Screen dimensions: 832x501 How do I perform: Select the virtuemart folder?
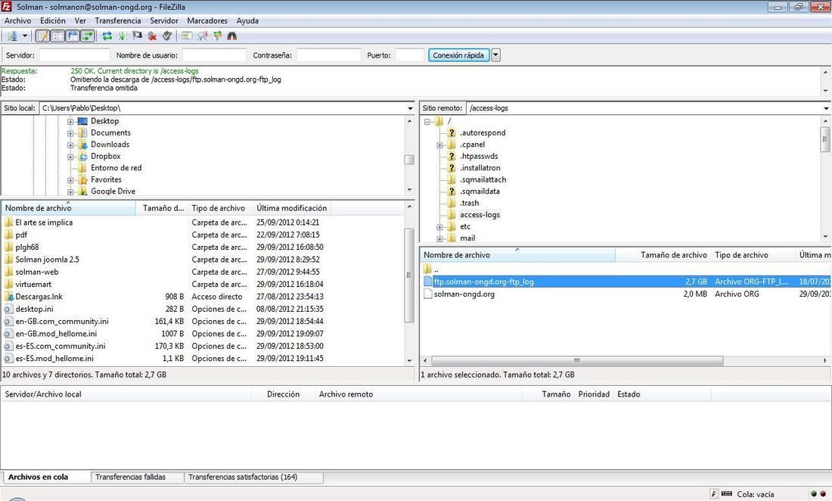point(33,285)
